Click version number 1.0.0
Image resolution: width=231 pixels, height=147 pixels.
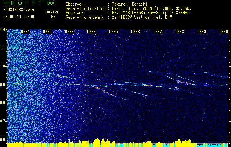pos(50,3)
